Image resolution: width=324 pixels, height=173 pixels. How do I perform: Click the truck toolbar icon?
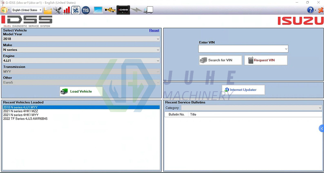(x=148, y=10)
